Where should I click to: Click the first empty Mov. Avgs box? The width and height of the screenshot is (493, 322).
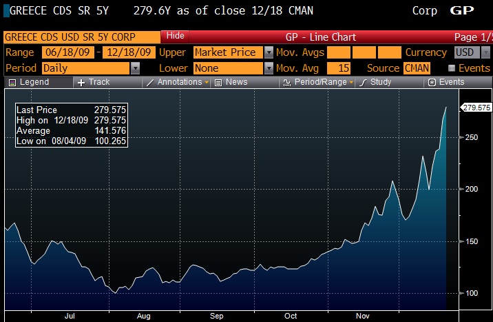click(x=338, y=52)
